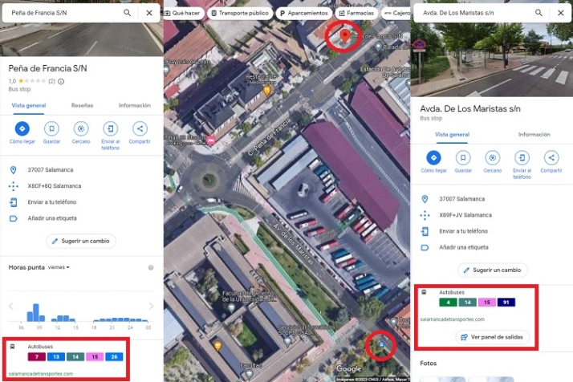Share Peña de Francia stop via Compartir
Screen dimensions: 573x382
tap(140, 128)
